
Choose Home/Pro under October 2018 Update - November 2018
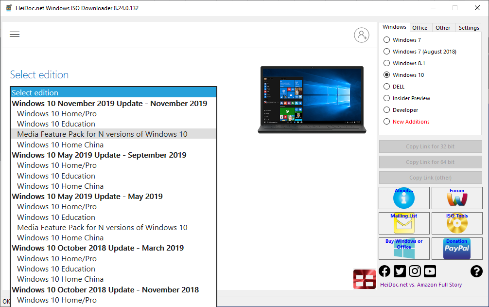(114, 300)
